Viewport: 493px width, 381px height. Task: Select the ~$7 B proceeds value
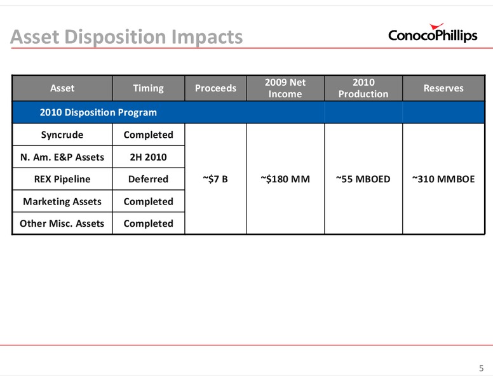click(x=216, y=179)
